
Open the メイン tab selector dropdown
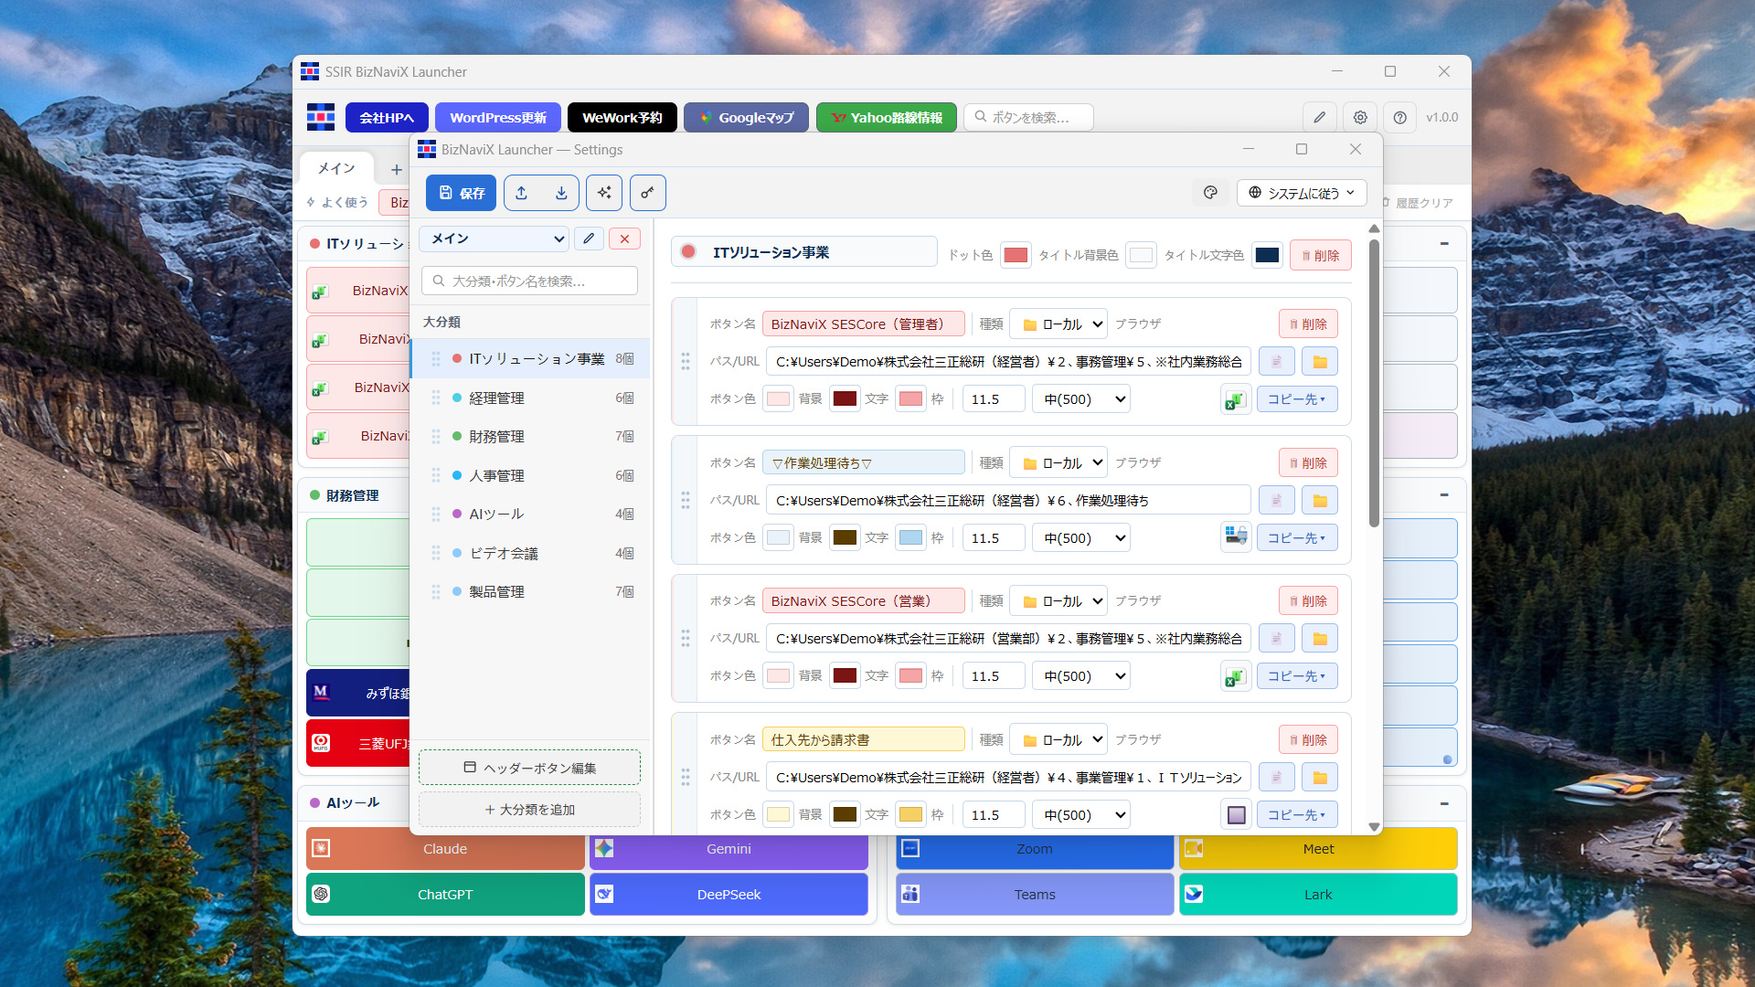[495, 239]
